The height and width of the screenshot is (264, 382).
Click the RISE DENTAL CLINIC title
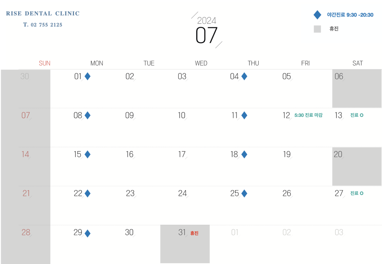coord(43,13)
